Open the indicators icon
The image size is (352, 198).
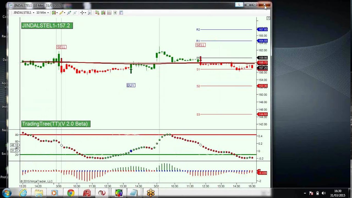point(109,13)
